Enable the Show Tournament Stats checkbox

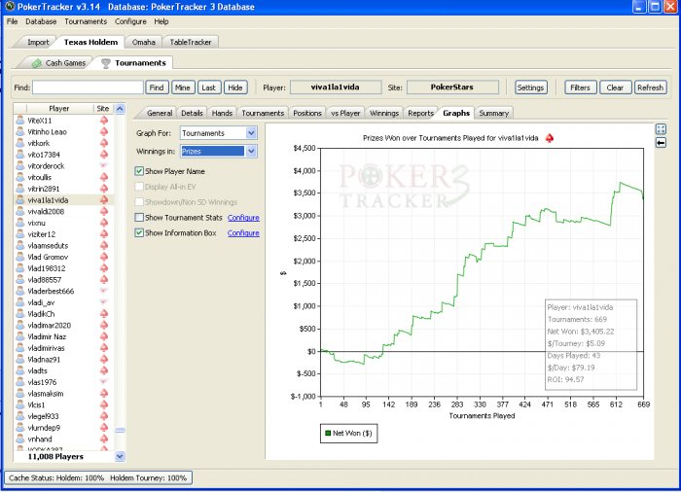pyautogui.click(x=139, y=218)
